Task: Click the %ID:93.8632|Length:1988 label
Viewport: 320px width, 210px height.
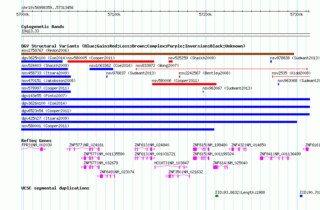Action: tap(240, 192)
